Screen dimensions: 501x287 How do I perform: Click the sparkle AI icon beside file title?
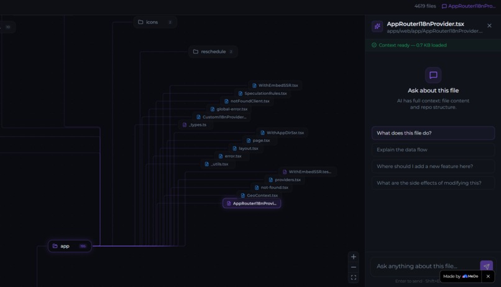(x=377, y=26)
